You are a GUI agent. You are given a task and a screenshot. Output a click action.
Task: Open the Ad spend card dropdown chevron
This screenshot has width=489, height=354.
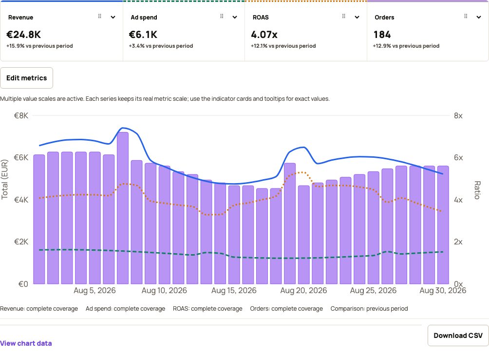pyautogui.click(x=235, y=17)
